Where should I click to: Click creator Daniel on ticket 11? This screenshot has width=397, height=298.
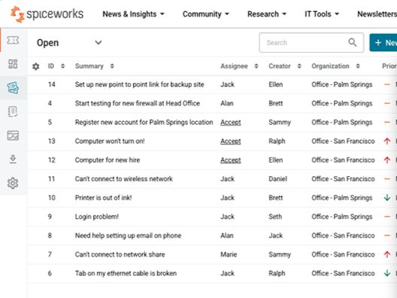click(277, 179)
